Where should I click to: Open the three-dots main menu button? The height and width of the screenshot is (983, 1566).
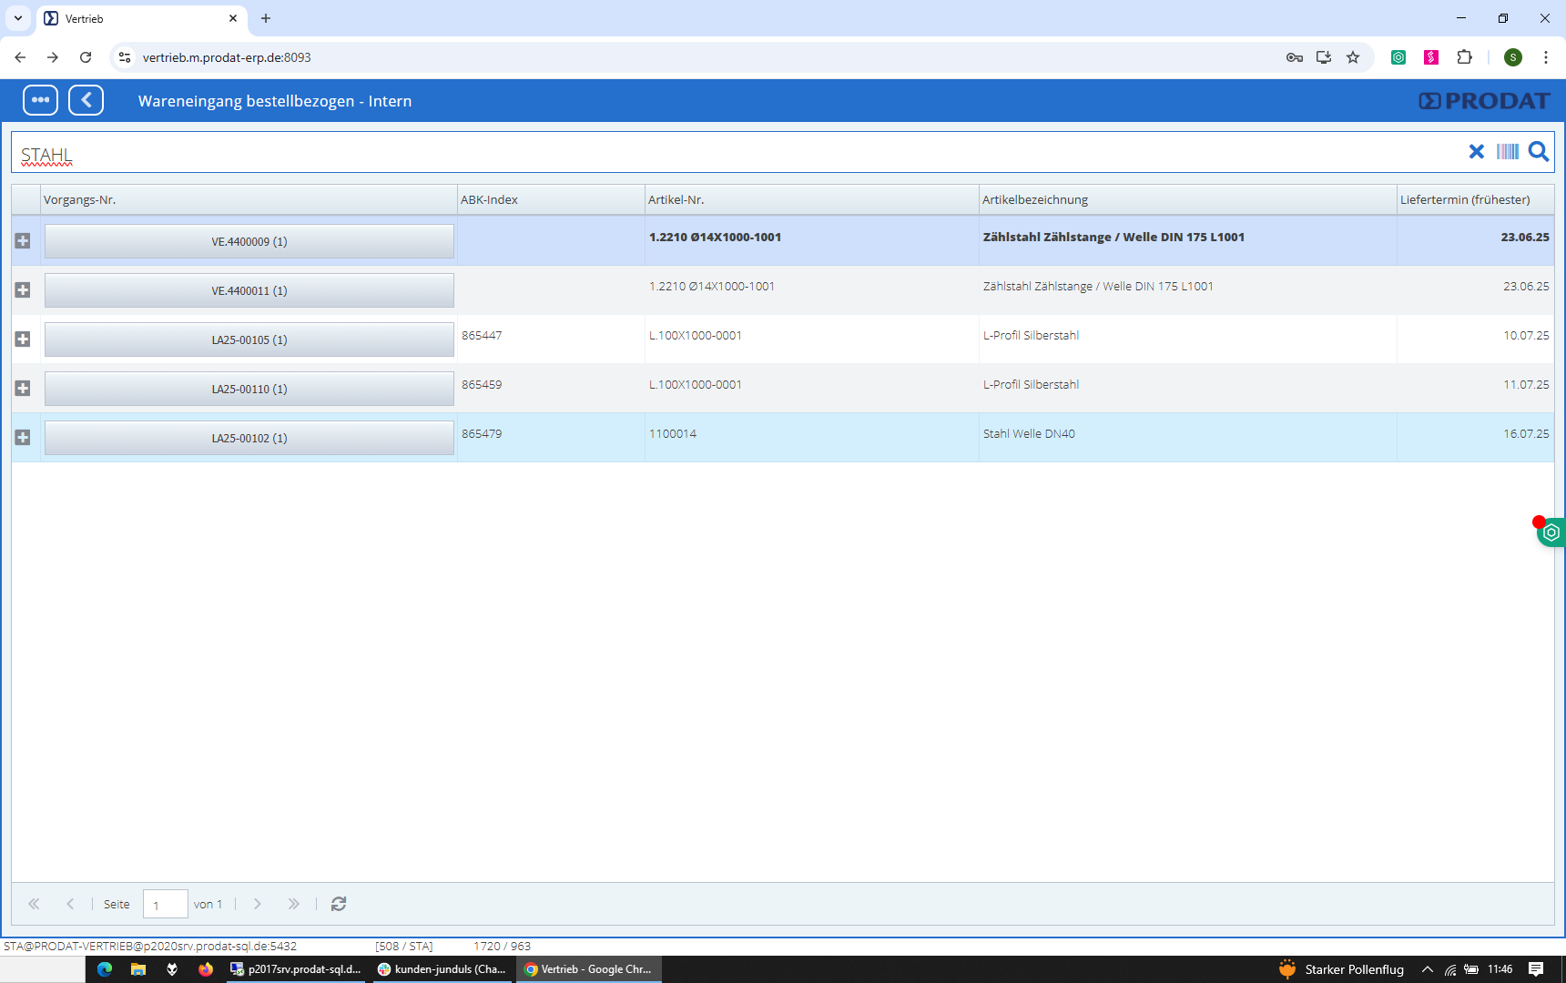[40, 100]
